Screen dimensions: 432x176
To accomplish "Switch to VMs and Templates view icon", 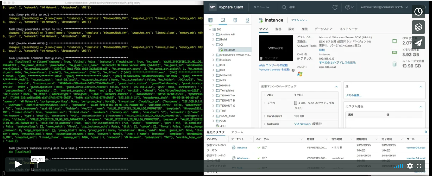I will coord(223,20).
